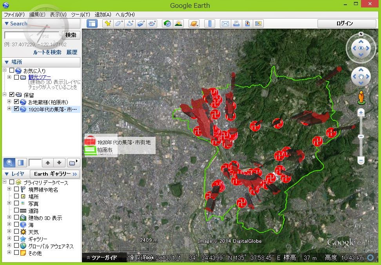This screenshot has width=381, height=265.
Task: Record a tour with camera icon
Action: 152,24
